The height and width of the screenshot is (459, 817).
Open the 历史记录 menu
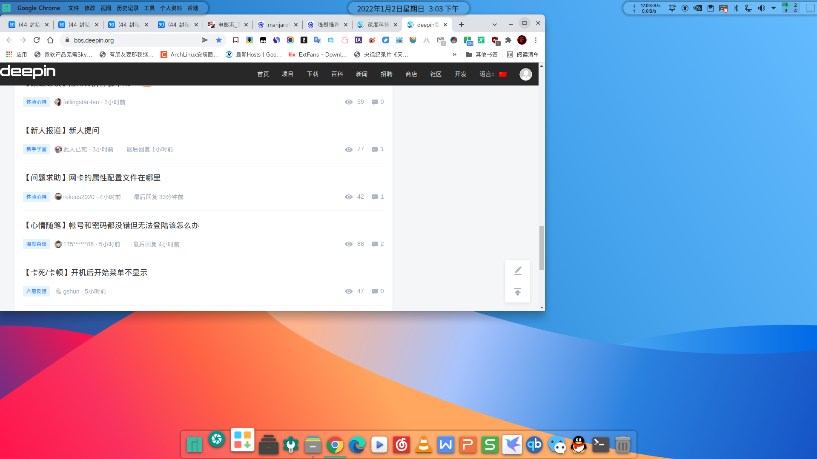pos(128,8)
